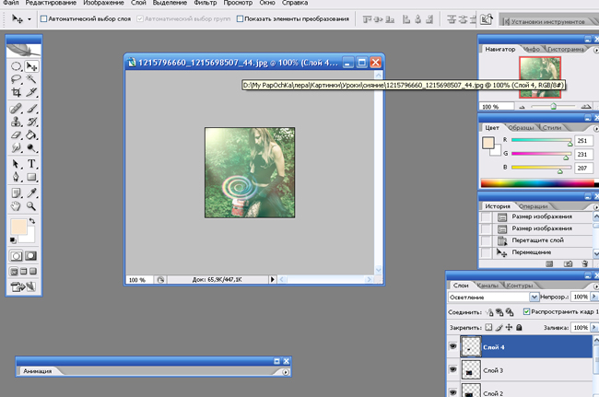The height and width of the screenshot is (397, 599).
Task: Click the G value field showing 231
Action: (583, 154)
